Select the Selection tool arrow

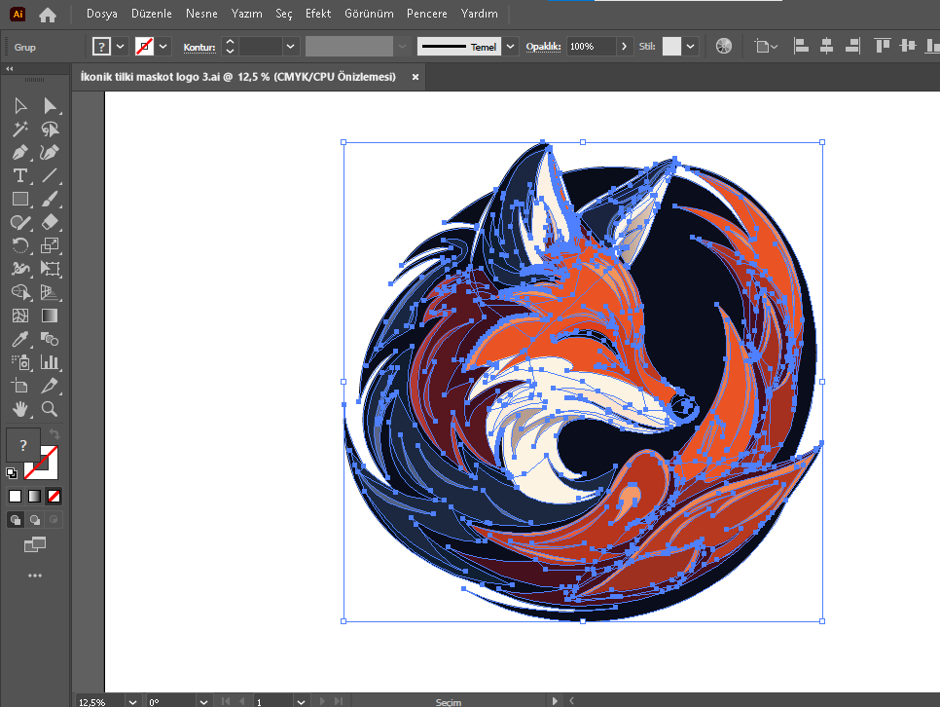click(20, 105)
